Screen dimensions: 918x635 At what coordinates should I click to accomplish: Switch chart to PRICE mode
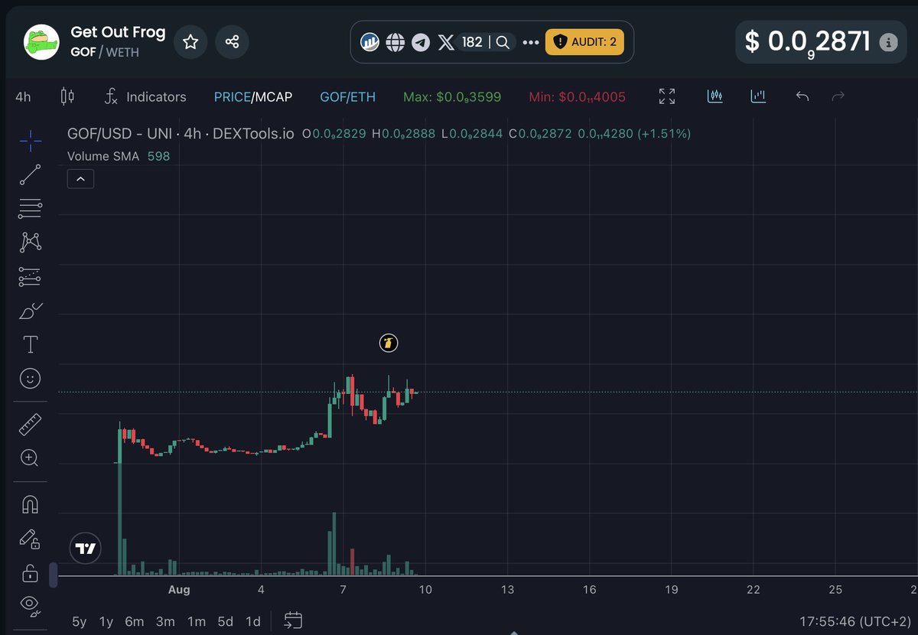pyautogui.click(x=232, y=97)
